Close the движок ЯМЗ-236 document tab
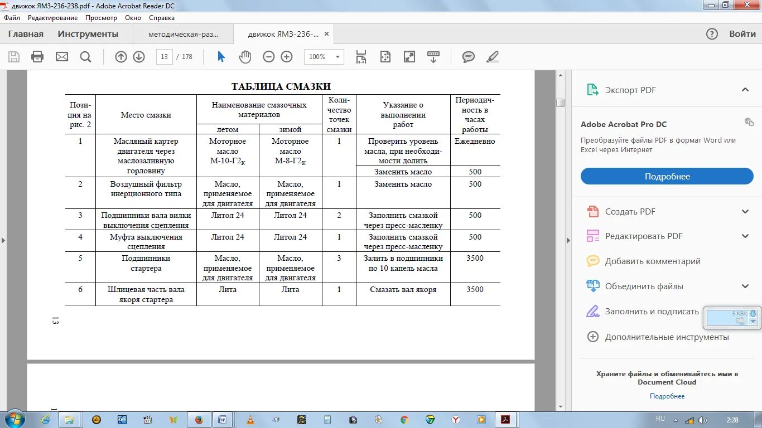The height and width of the screenshot is (428, 762). pos(327,33)
